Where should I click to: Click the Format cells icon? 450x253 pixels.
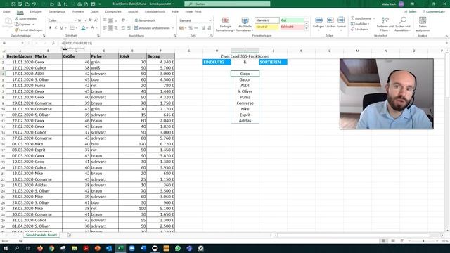pos(341,20)
